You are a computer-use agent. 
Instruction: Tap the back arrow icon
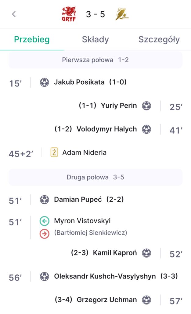(14, 14)
